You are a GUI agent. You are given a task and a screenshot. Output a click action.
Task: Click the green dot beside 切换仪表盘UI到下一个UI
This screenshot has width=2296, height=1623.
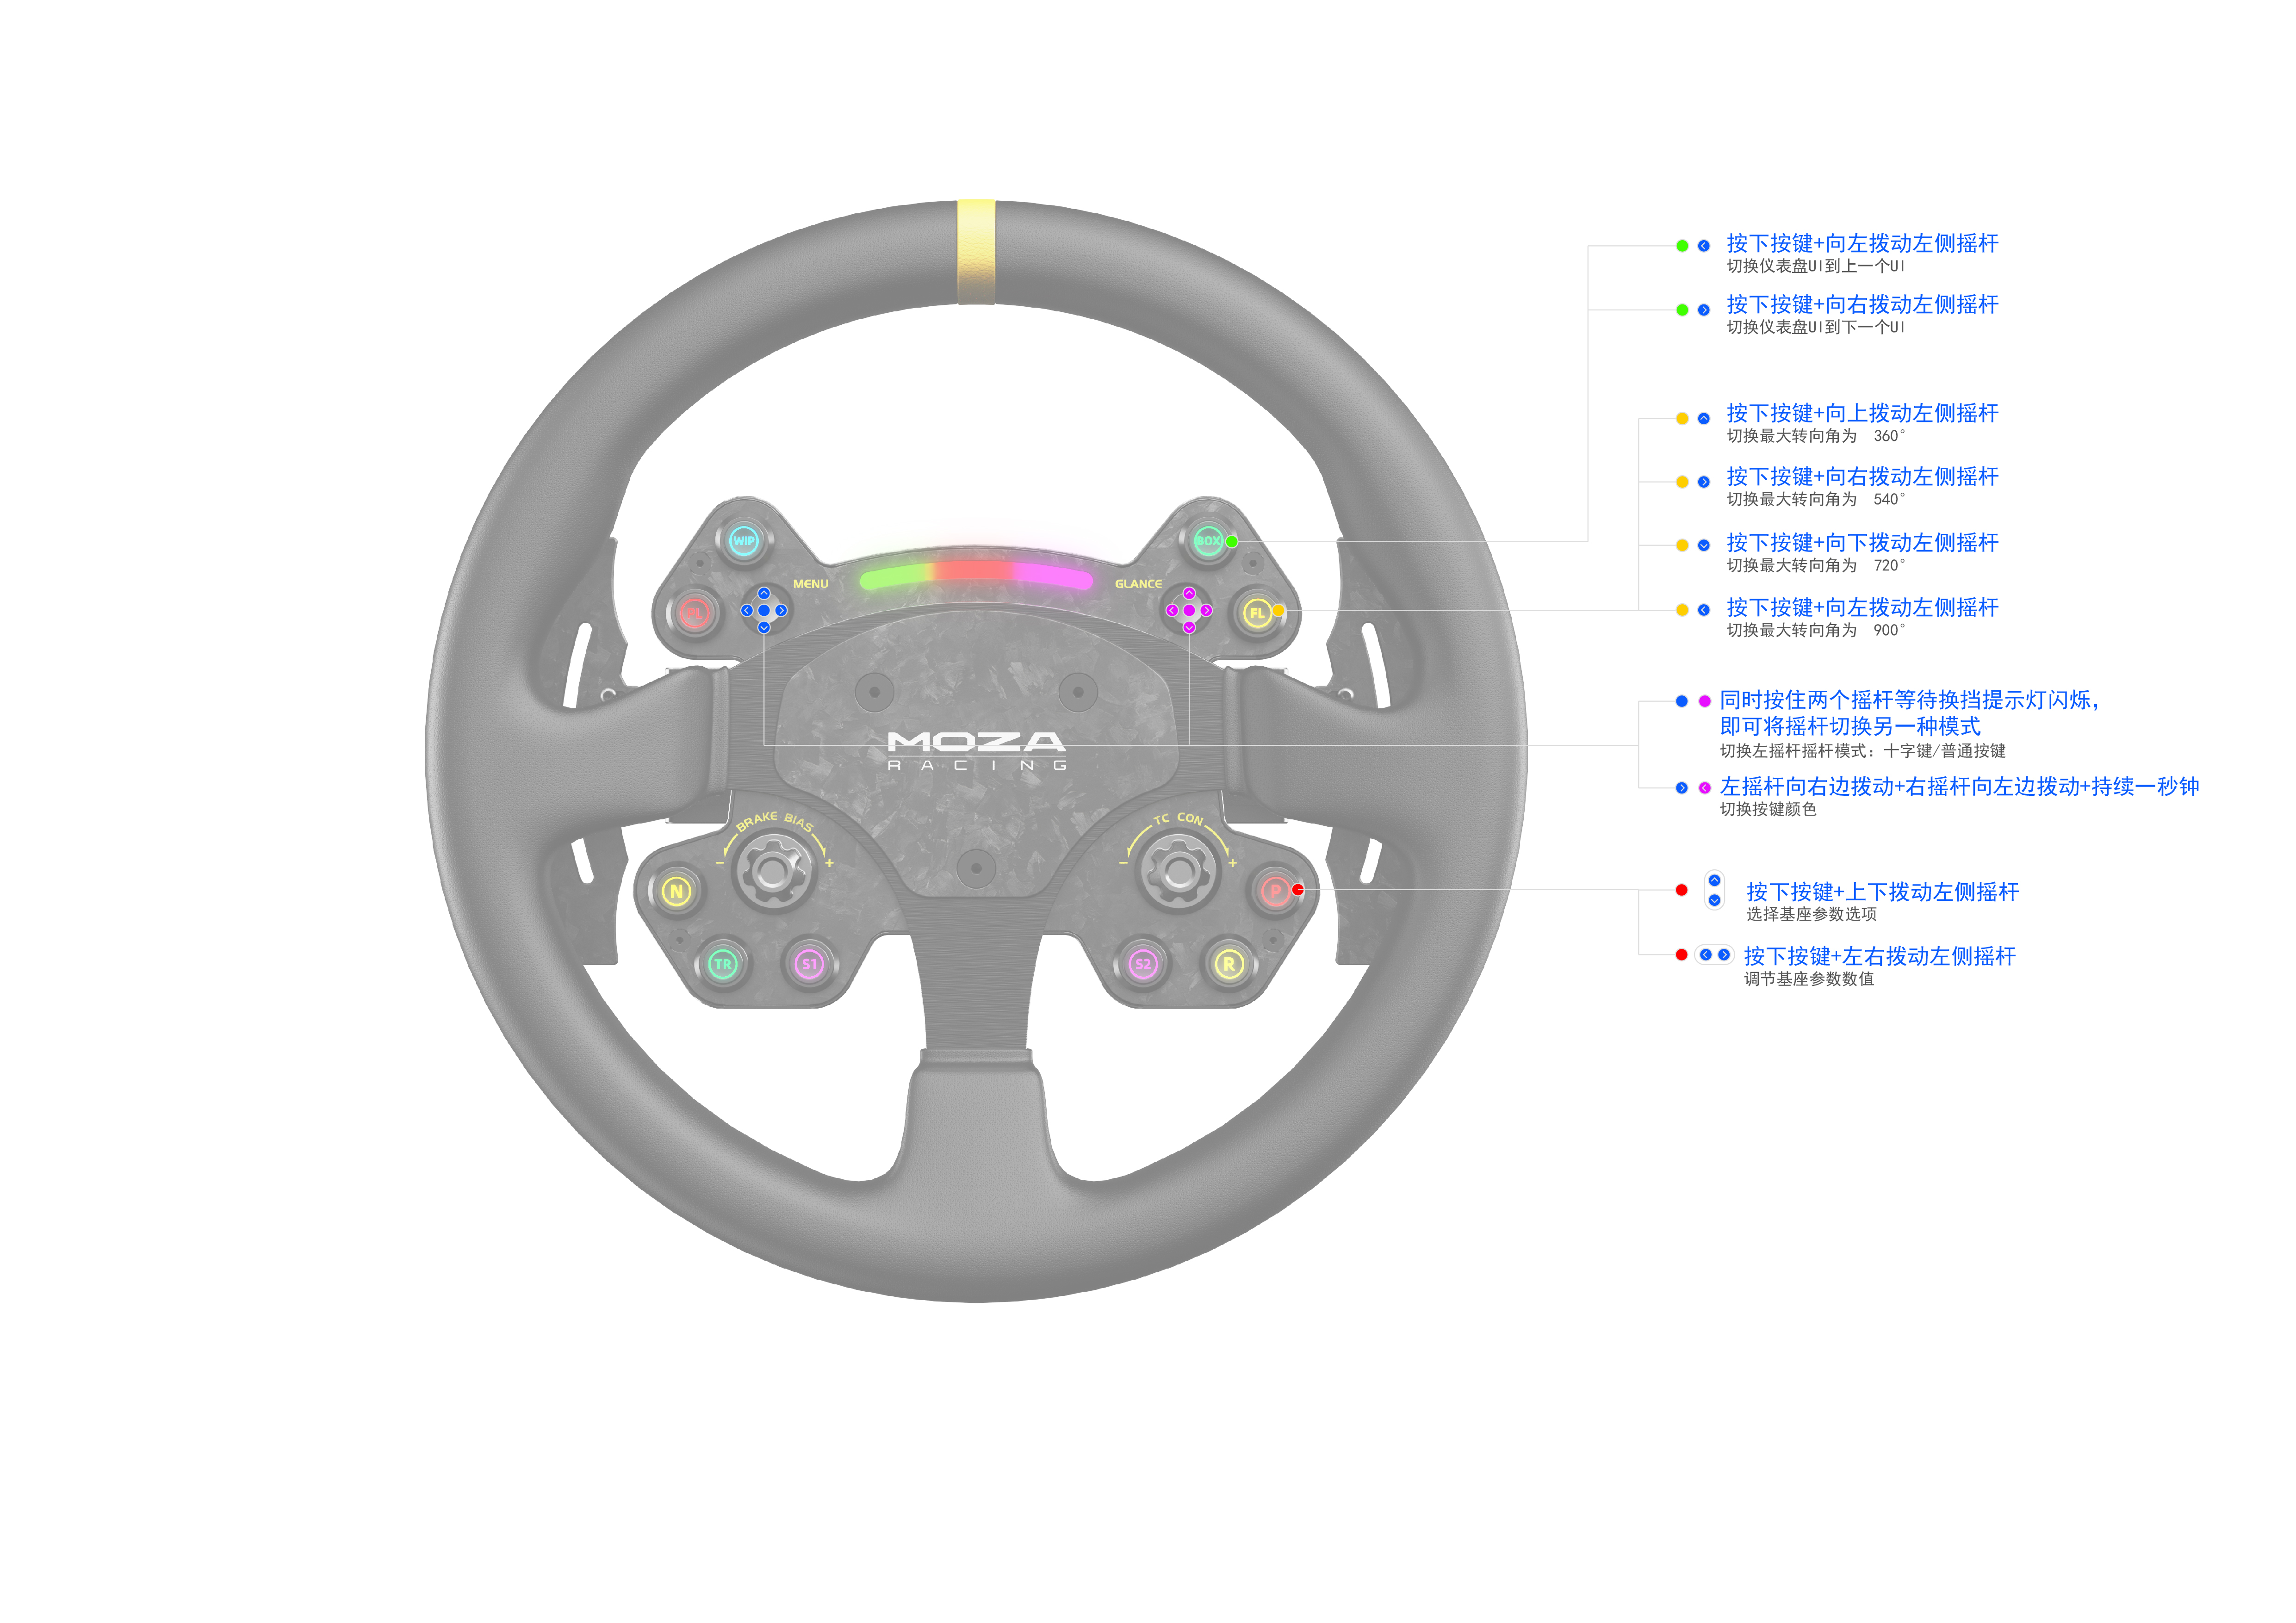1682,310
